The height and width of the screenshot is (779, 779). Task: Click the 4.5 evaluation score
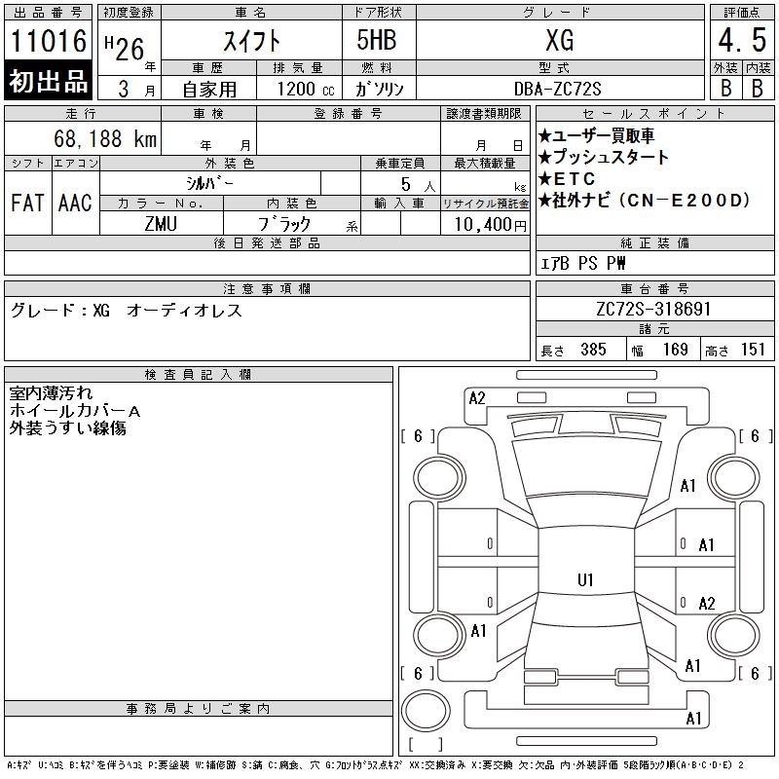pyautogui.click(x=742, y=40)
